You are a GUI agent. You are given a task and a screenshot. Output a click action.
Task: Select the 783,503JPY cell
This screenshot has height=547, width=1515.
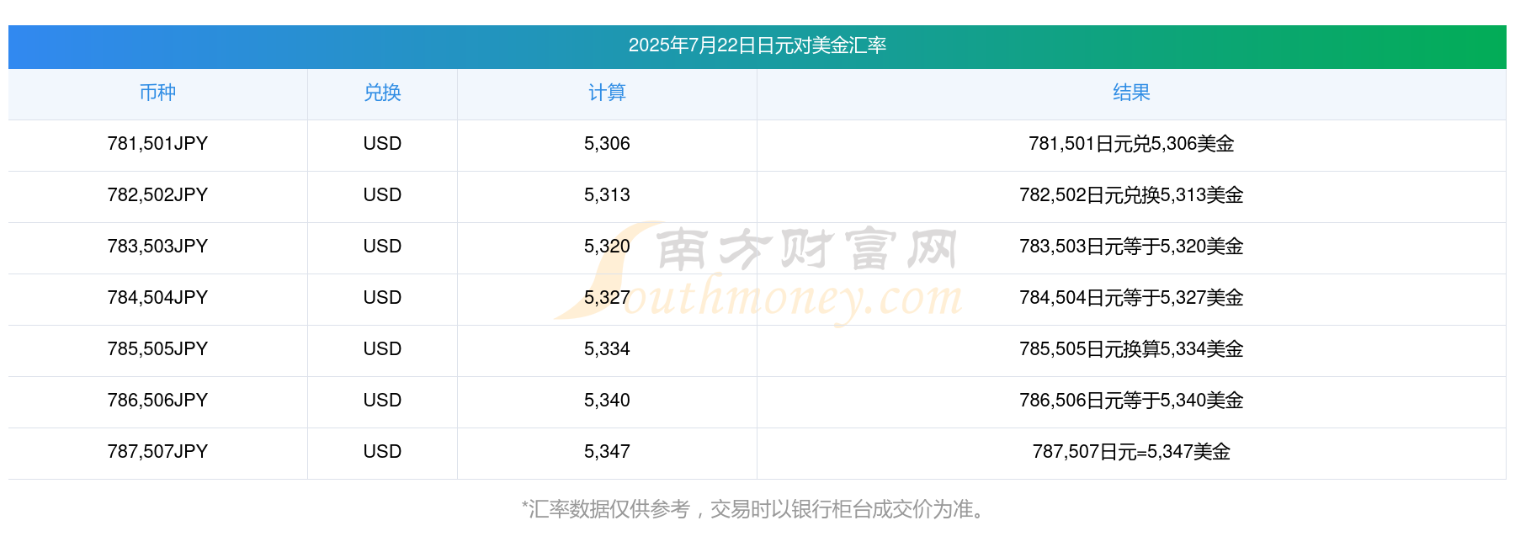(x=157, y=247)
